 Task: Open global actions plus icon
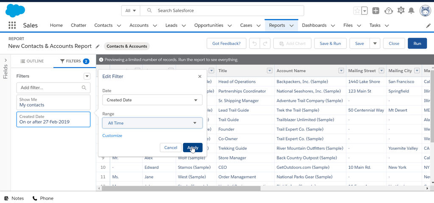376,11
